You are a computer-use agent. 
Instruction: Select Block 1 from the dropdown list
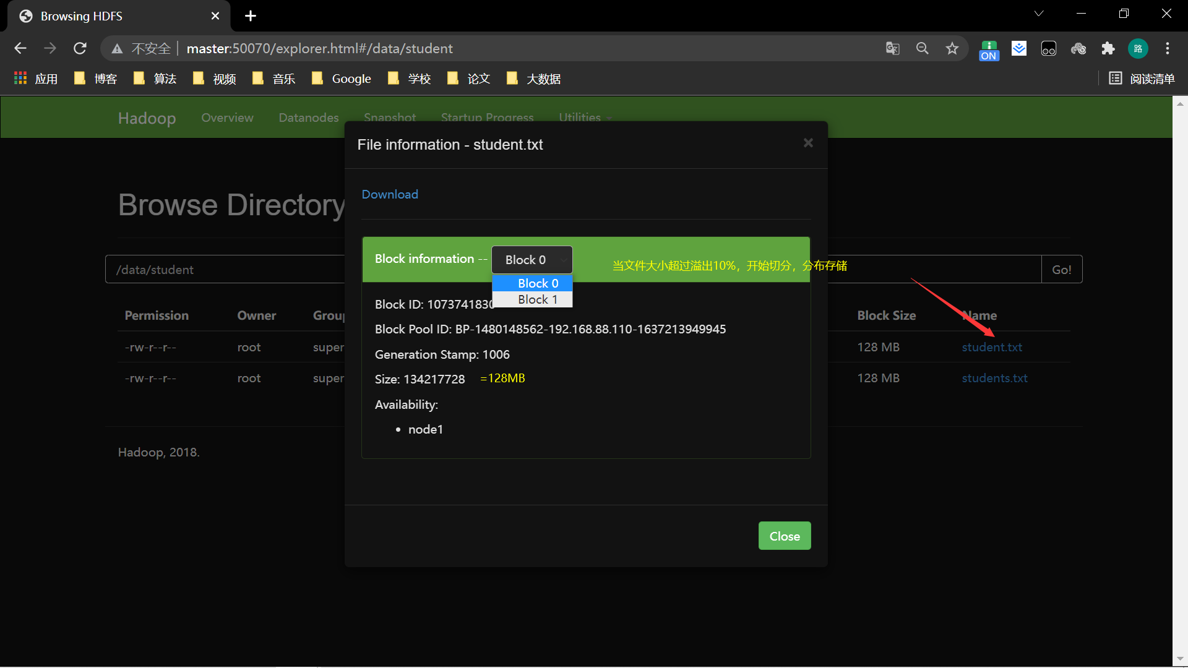[537, 299]
